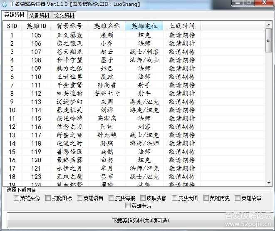Click the vertical scrollbar thumb
This screenshot has height=231, width=275.
coord(268,40)
